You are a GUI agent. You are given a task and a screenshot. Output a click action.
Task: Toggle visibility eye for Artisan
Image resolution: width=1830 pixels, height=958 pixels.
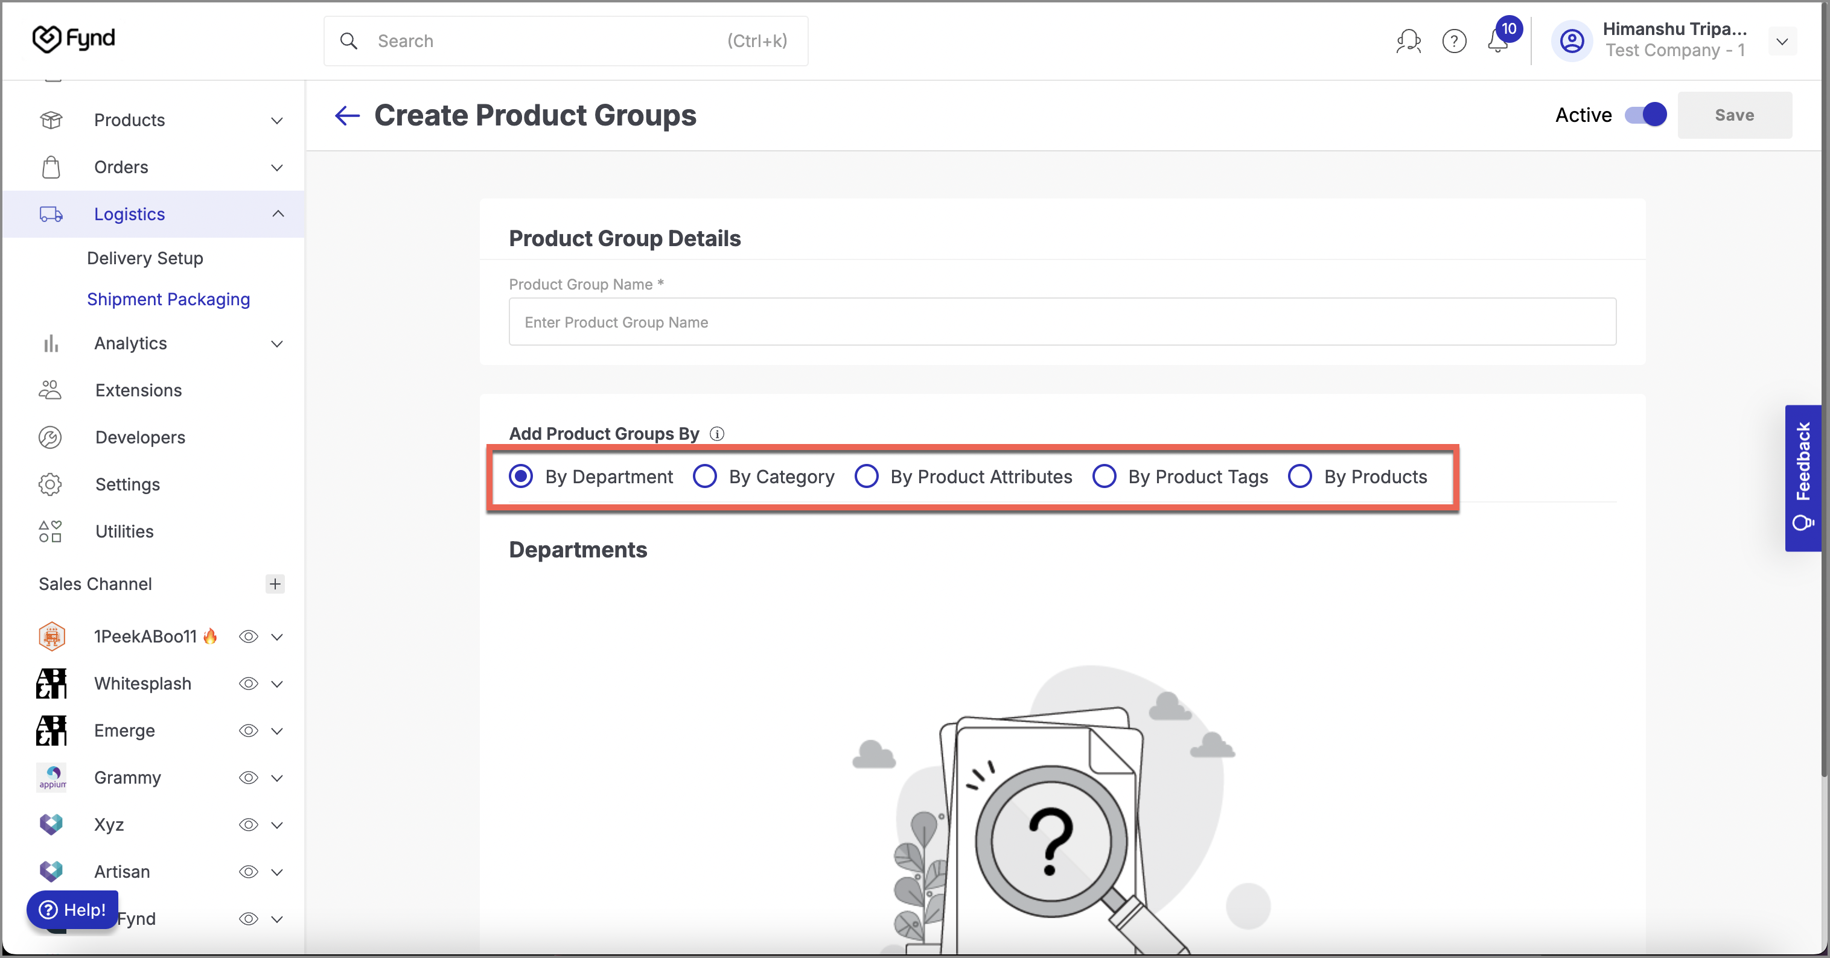pyautogui.click(x=248, y=871)
